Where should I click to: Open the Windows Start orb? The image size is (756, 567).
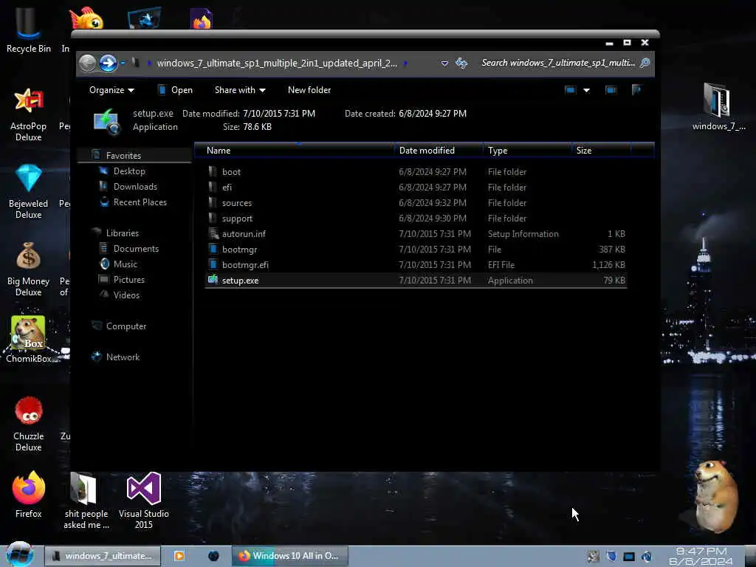tap(19, 554)
